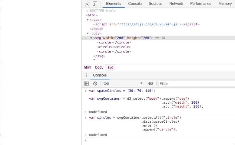Click the .attr("width", 200) code line
Viewport: 235px width, 145px height.
tap(180, 102)
